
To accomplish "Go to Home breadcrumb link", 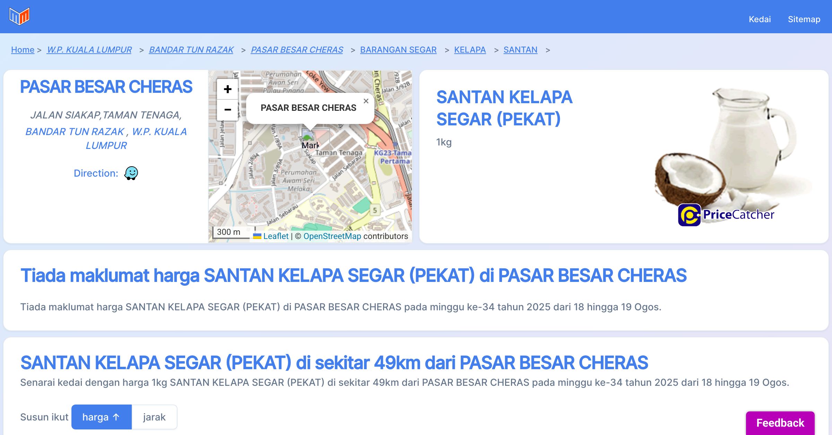I will (x=23, y=50).
